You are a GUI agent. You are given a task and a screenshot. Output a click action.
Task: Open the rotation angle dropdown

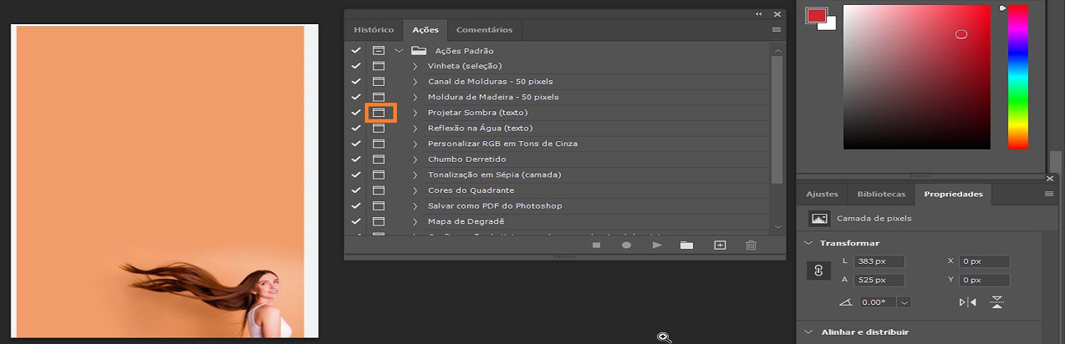(904, 302)
